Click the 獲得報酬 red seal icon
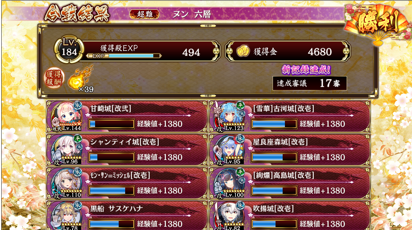Viewport: 412px width, 230px height. 54,78
